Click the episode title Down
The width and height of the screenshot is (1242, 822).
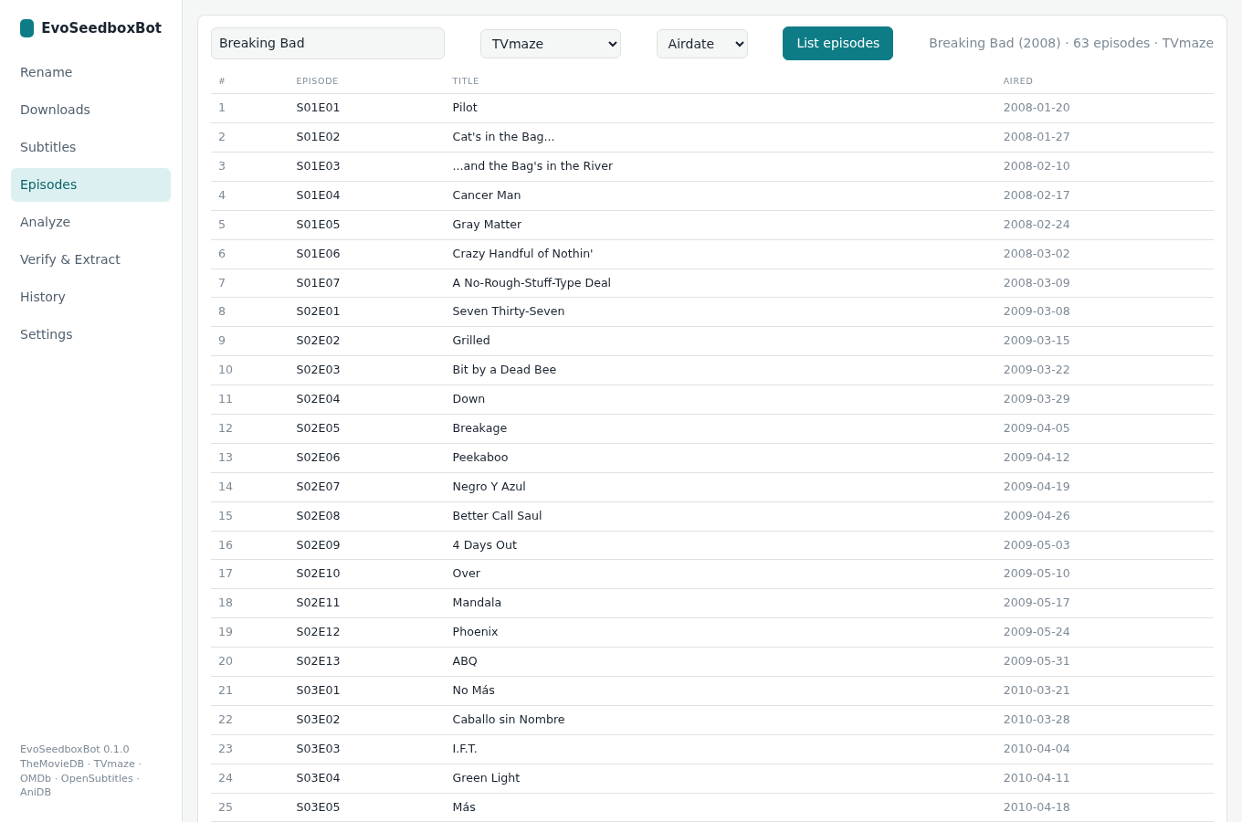click(x=468, y=399)
